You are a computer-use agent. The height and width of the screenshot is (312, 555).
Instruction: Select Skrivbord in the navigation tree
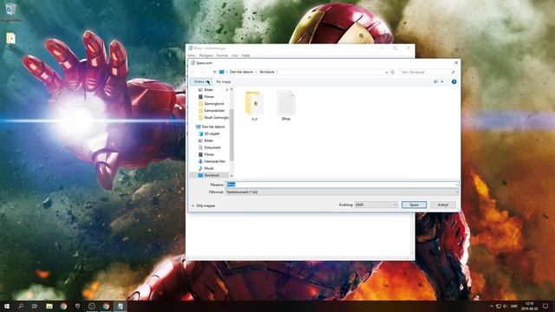coord(210,175)
